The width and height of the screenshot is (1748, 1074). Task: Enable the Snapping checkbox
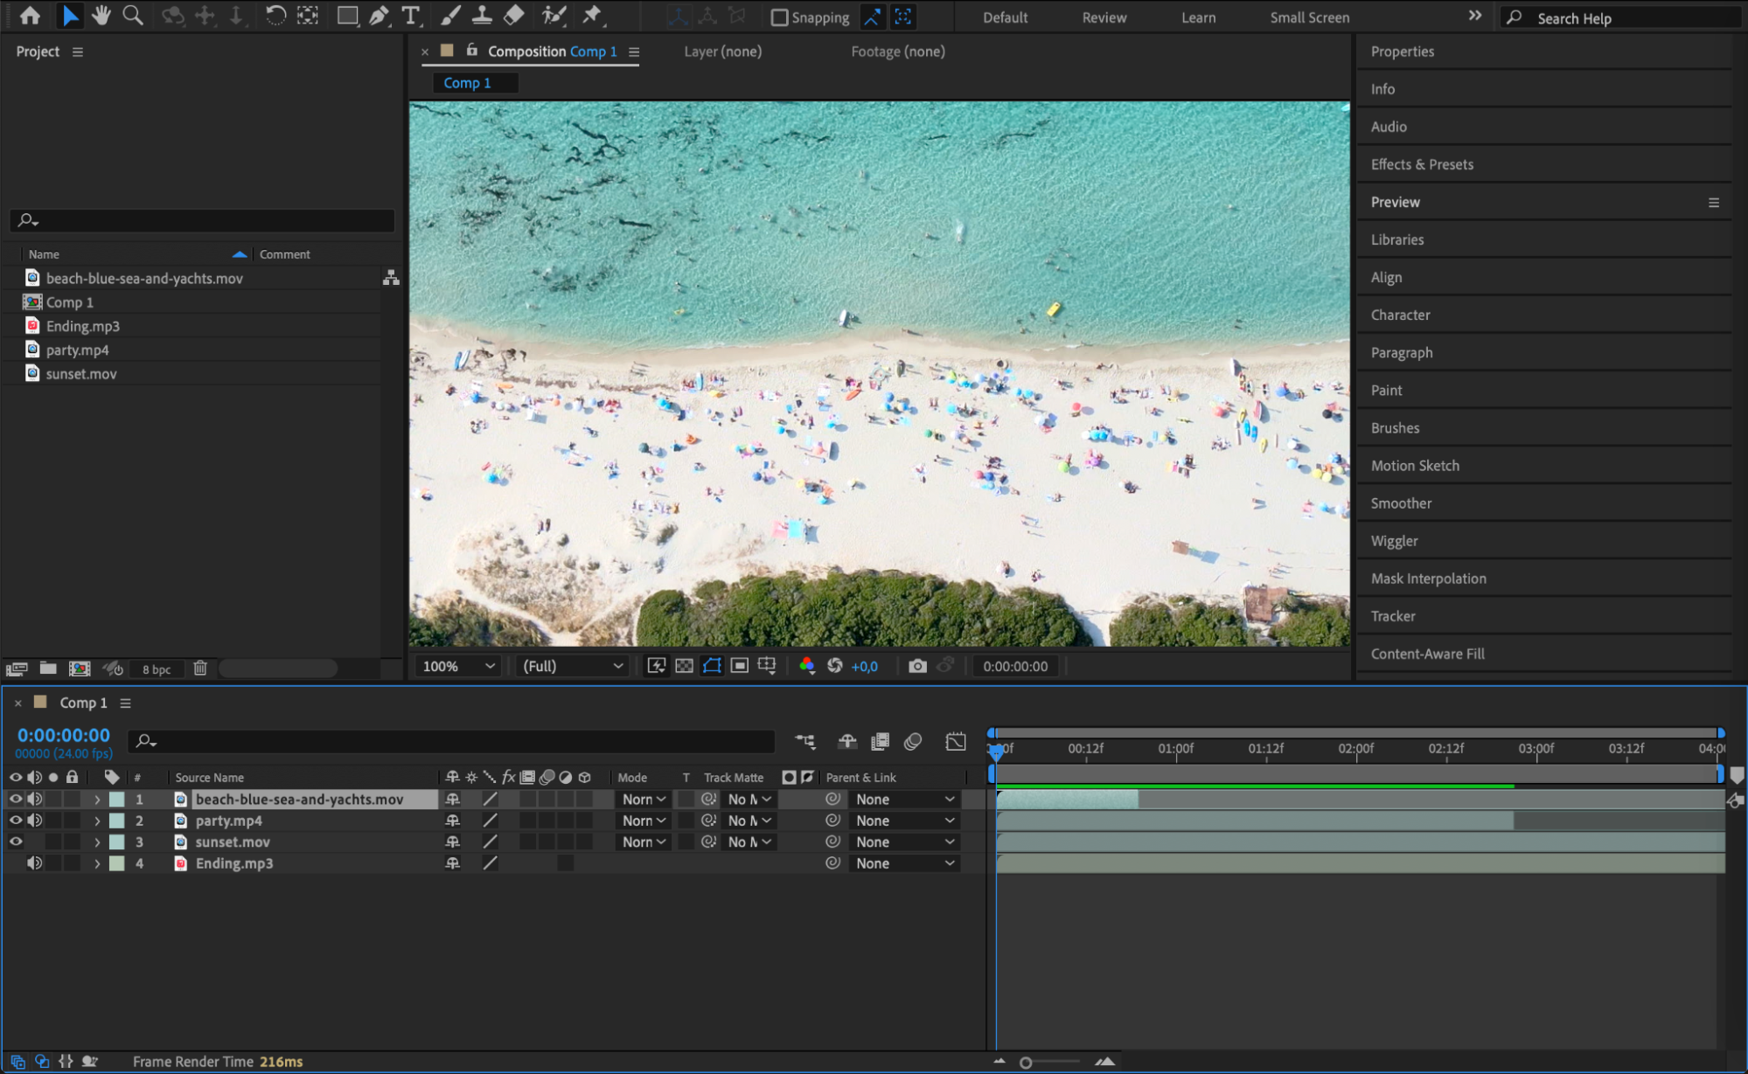tap(779, 17)
